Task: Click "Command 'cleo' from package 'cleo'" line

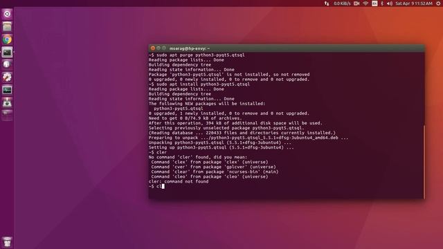Action: pos(209,177)
